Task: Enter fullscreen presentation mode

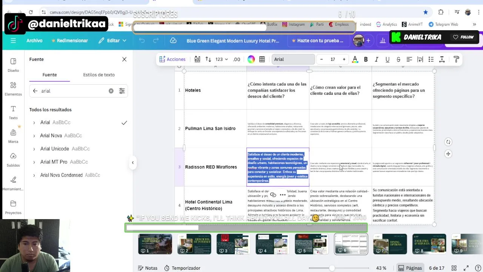Action: [466, 268]
